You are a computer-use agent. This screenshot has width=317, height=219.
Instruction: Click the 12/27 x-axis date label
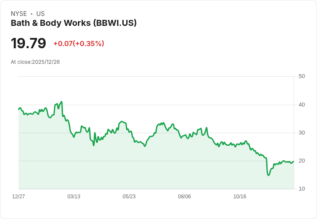pos(19,196)
